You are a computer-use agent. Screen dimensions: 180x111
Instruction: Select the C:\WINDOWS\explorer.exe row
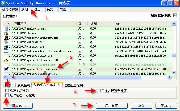(87, 29)
